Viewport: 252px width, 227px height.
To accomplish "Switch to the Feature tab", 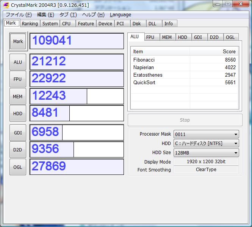I will point(86,24).
